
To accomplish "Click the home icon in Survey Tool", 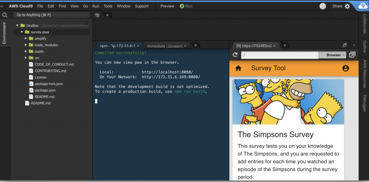I will click(238, 68).
